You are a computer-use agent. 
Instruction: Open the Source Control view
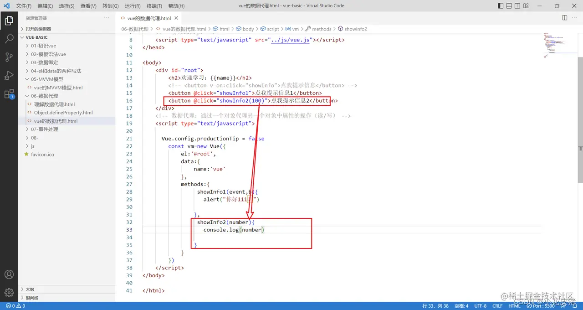[9, 57]
